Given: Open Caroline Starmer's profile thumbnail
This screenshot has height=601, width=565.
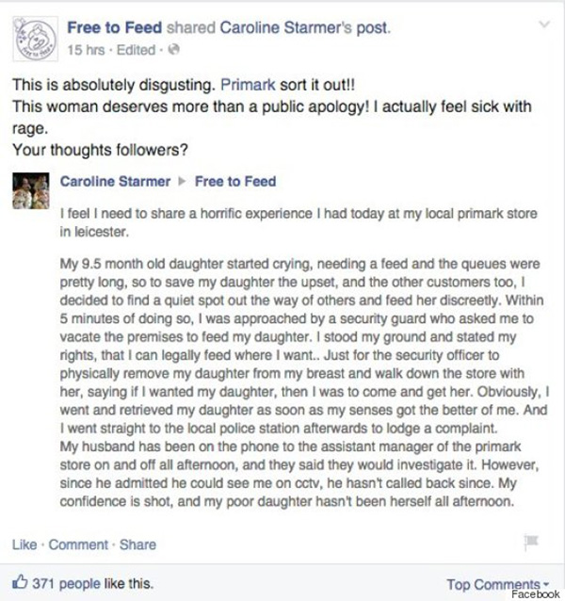Looking at the screenshot, I should click(31, 191).
